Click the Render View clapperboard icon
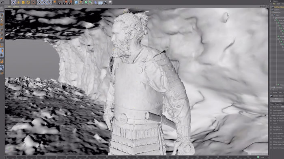 click(x=60, y=2)
